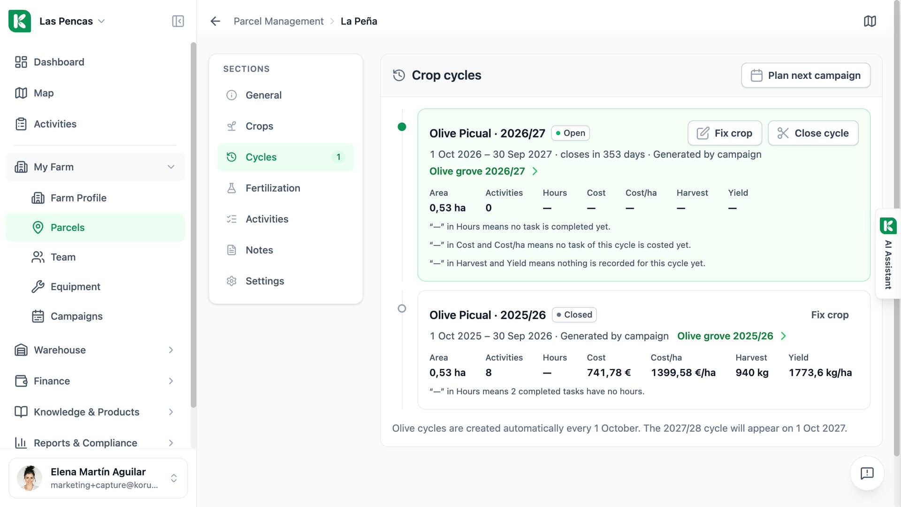Click Close cycle button

click(x=813, y=133)
